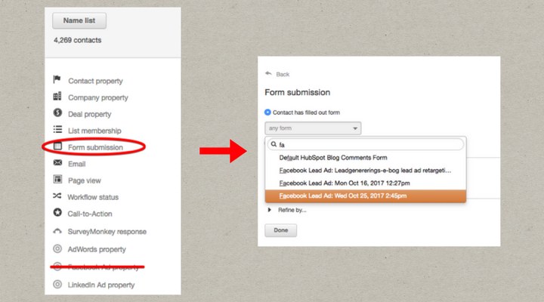The image size is (544, 302).
Task: Click the Call-to-Action cursor icon
Action: [57, 214]
